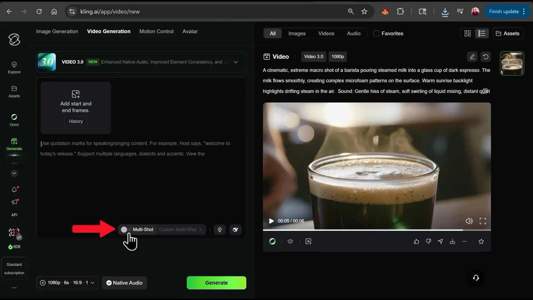533x300 pixels.
Task: Open the browser Finish update menu
Action: tap(507, 11)
